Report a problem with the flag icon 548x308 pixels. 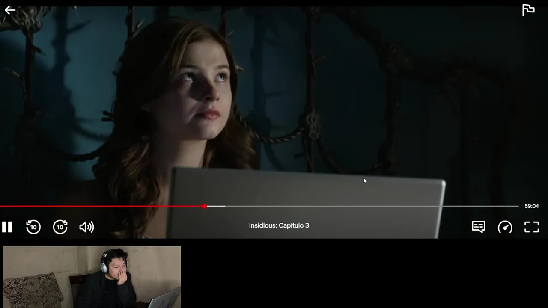528,10
